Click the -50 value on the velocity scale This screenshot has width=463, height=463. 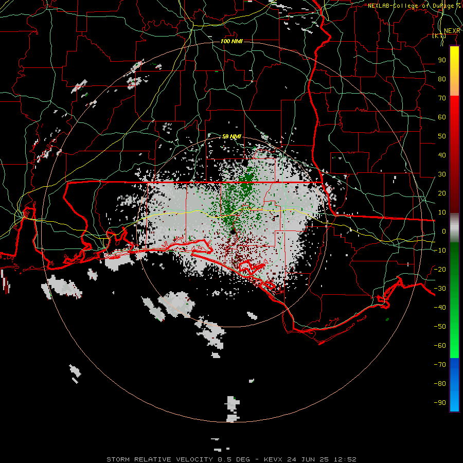coord(440,327)
